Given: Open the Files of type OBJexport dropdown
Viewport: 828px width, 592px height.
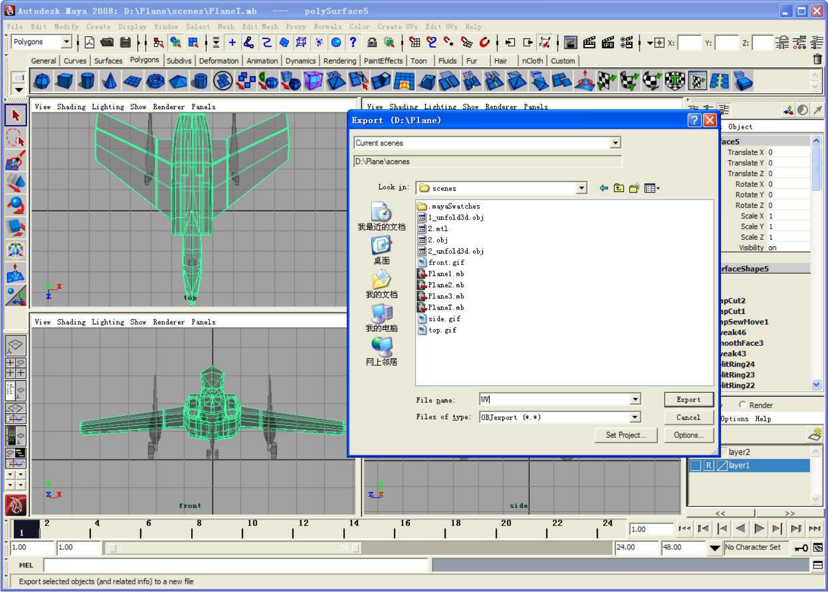Looking at the screenshot, I should click(x=635, y=418).
